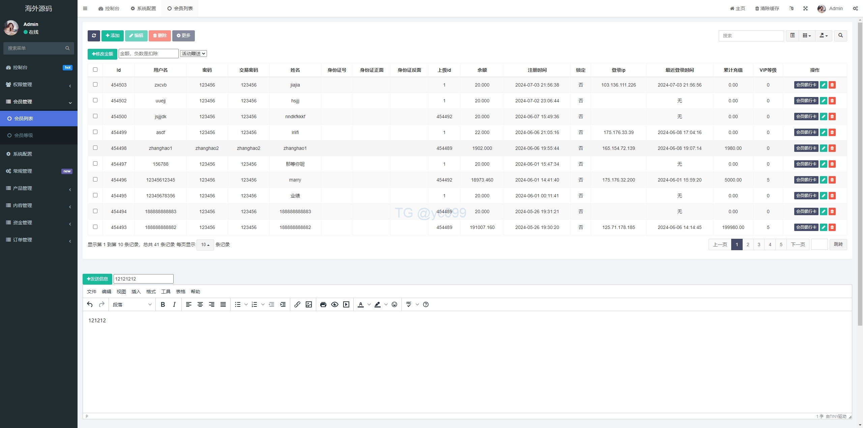This screenshot has width=863, height=428.
Task: Toggle fullscreen icon in top bar
Action: pyautogui.click(x=805, y=8)
